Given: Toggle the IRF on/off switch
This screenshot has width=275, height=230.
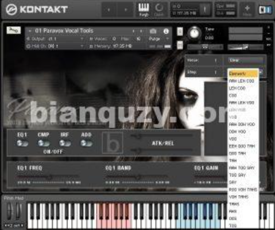Looking at the screenshot, I should (65, 143).
